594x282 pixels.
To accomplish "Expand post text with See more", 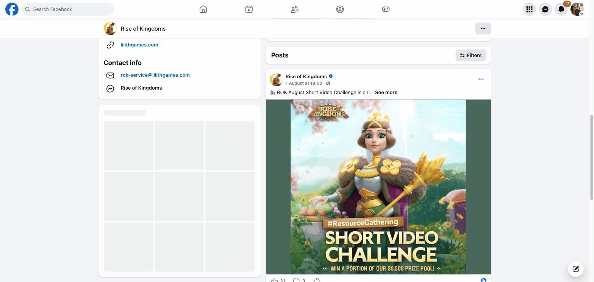I will point(386,92).
